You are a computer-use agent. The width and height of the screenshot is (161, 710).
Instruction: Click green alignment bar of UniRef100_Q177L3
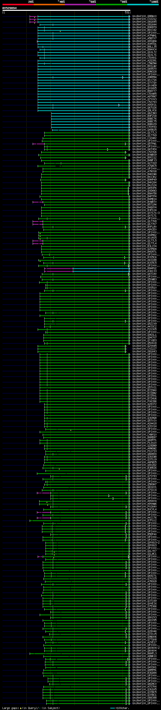coord(87,132)
